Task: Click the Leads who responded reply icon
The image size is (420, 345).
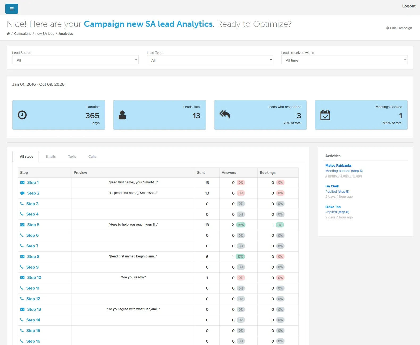Action: [x=225, y=115]
